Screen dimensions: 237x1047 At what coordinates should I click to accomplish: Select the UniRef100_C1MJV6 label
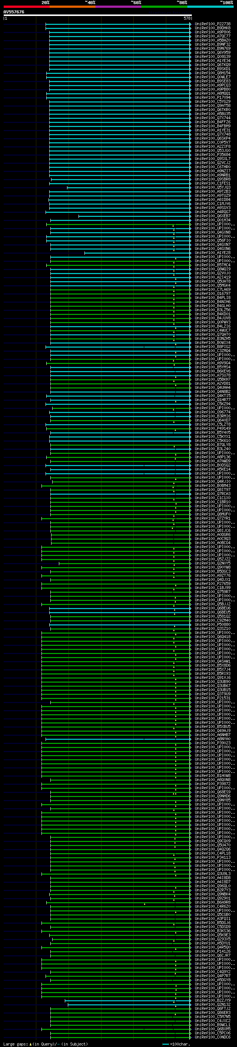212,204
